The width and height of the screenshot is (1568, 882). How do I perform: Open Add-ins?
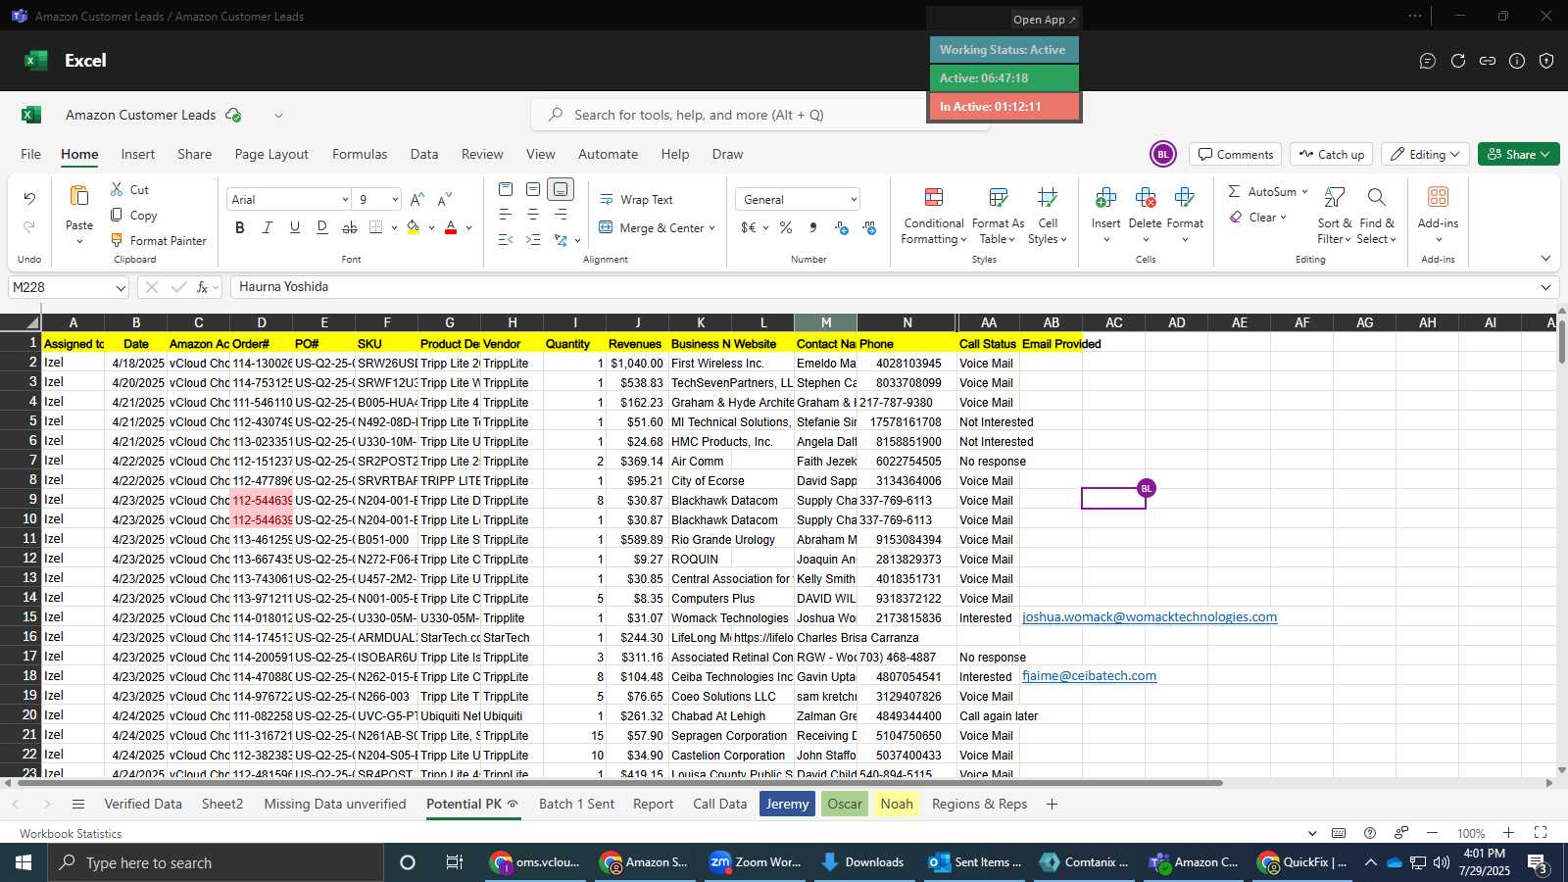(x=1438, y=214)
